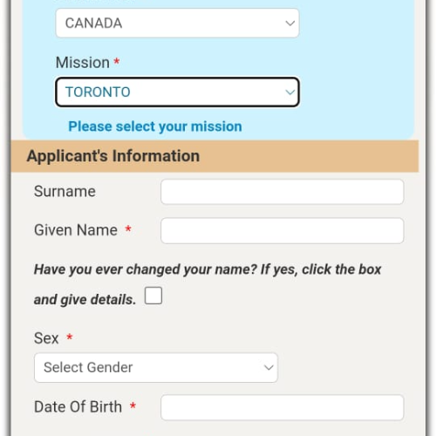Click the Surname label
The width and height of the screenshot is (436, 436).
(65, 191)
